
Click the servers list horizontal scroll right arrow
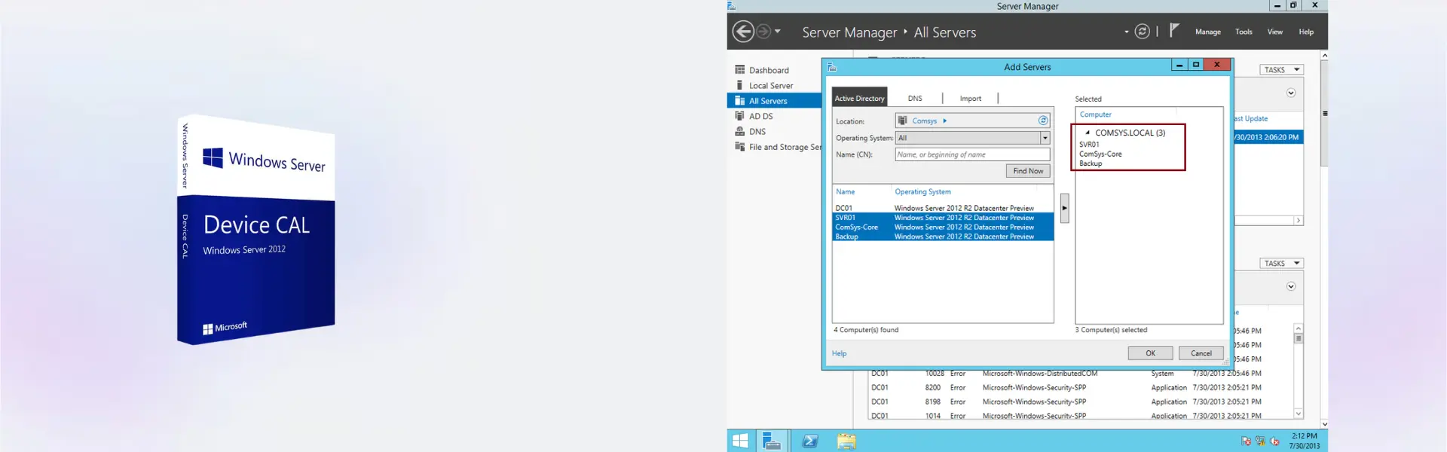click(1298, 221)
